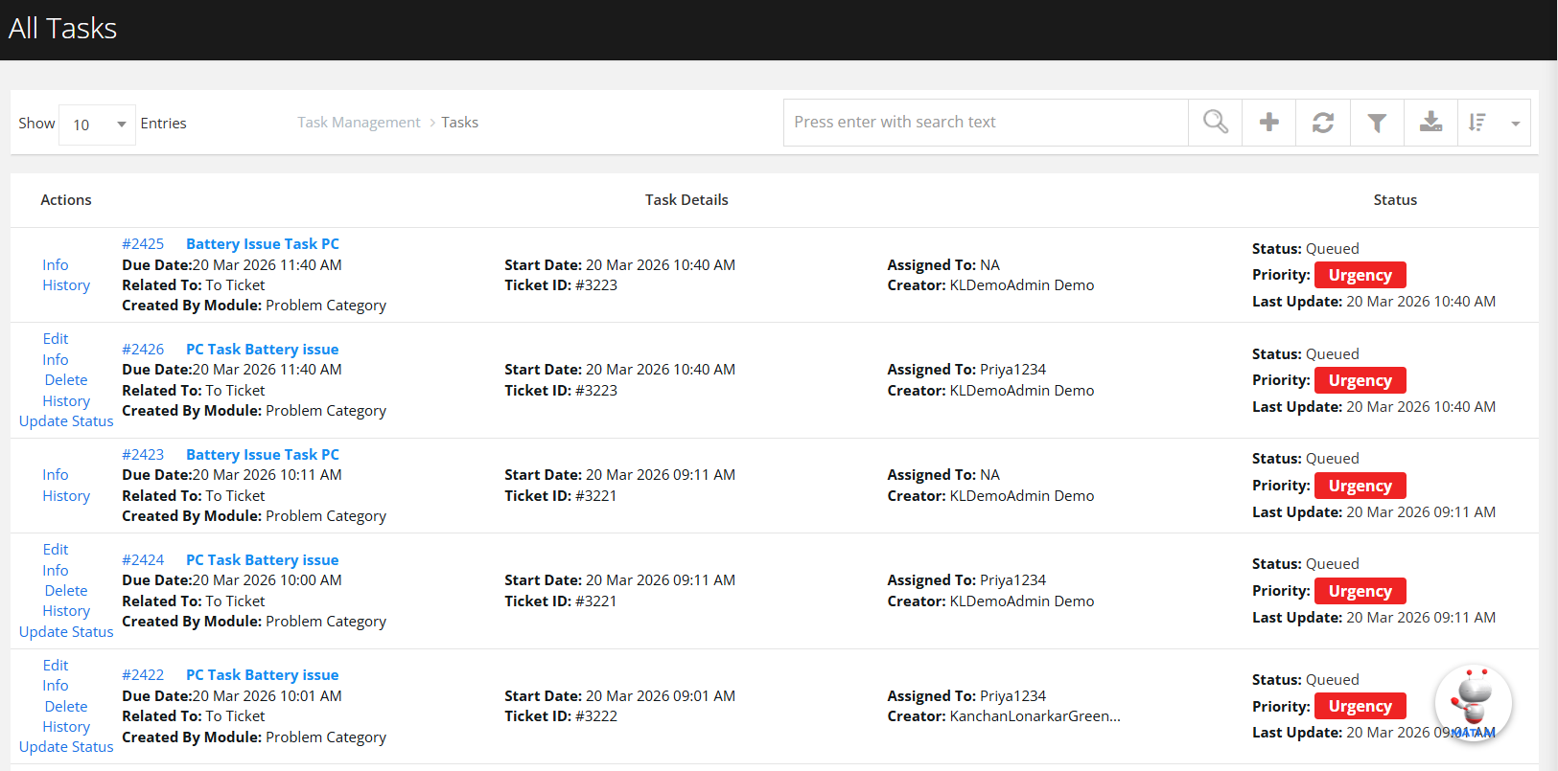Delete task #2424
The image size is (1558, 771).
[x=66, y=591]
